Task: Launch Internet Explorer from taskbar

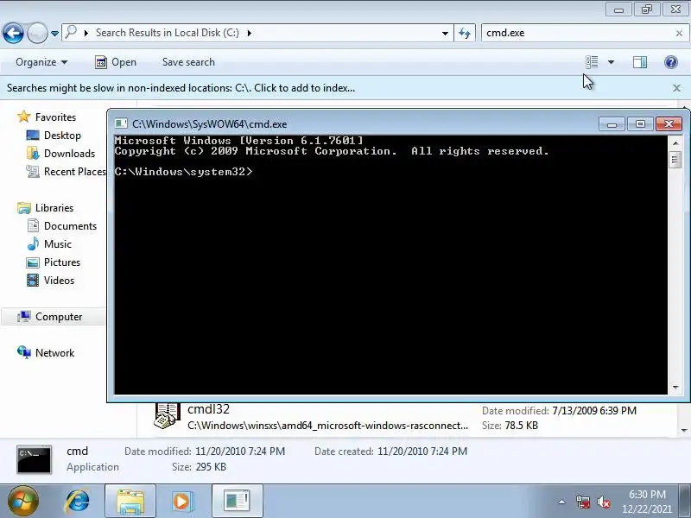Action: pos(78,501)
